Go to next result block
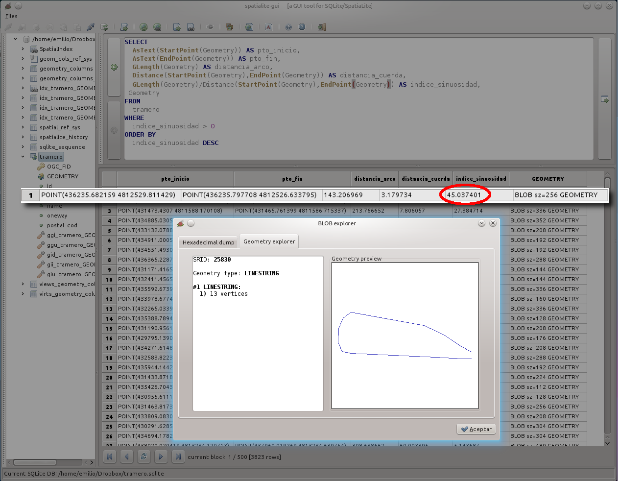 [x=161, y=457]
